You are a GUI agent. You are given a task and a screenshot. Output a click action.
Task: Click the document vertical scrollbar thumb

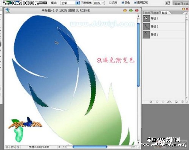coord(138,55)
